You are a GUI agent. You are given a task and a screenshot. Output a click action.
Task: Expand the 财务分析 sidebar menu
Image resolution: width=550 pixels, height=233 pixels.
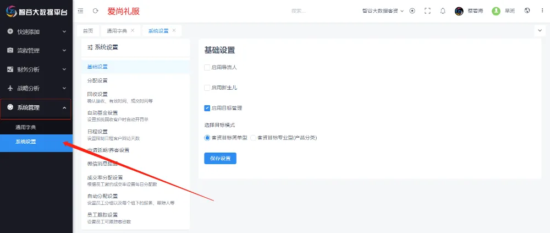tap(36, 69)
